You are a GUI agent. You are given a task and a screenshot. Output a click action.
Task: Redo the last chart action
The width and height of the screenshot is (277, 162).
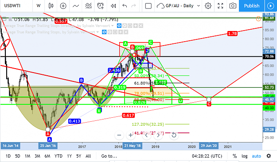click(x=133, y=6)
